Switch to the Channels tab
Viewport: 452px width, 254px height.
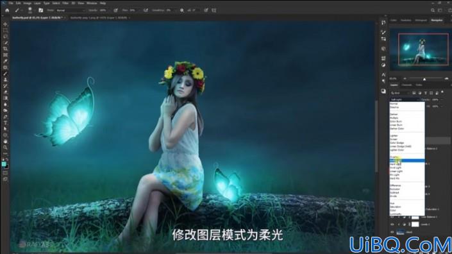[x=406, y=85]
